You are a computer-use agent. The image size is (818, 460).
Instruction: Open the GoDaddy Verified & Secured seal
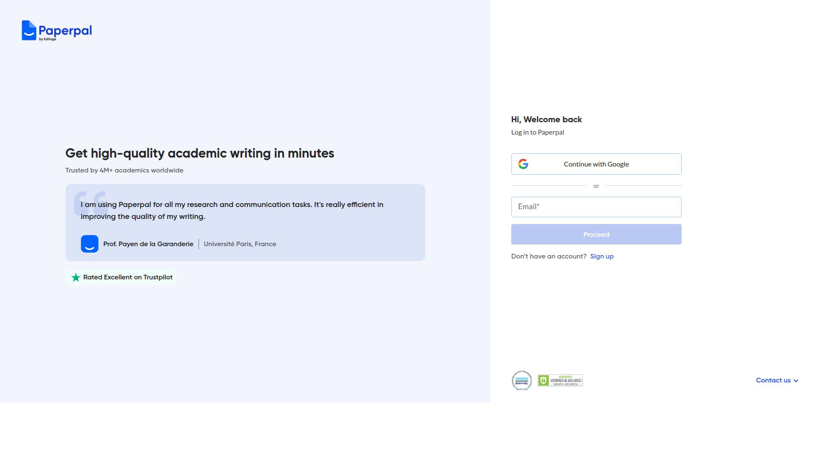click(560, 380)
